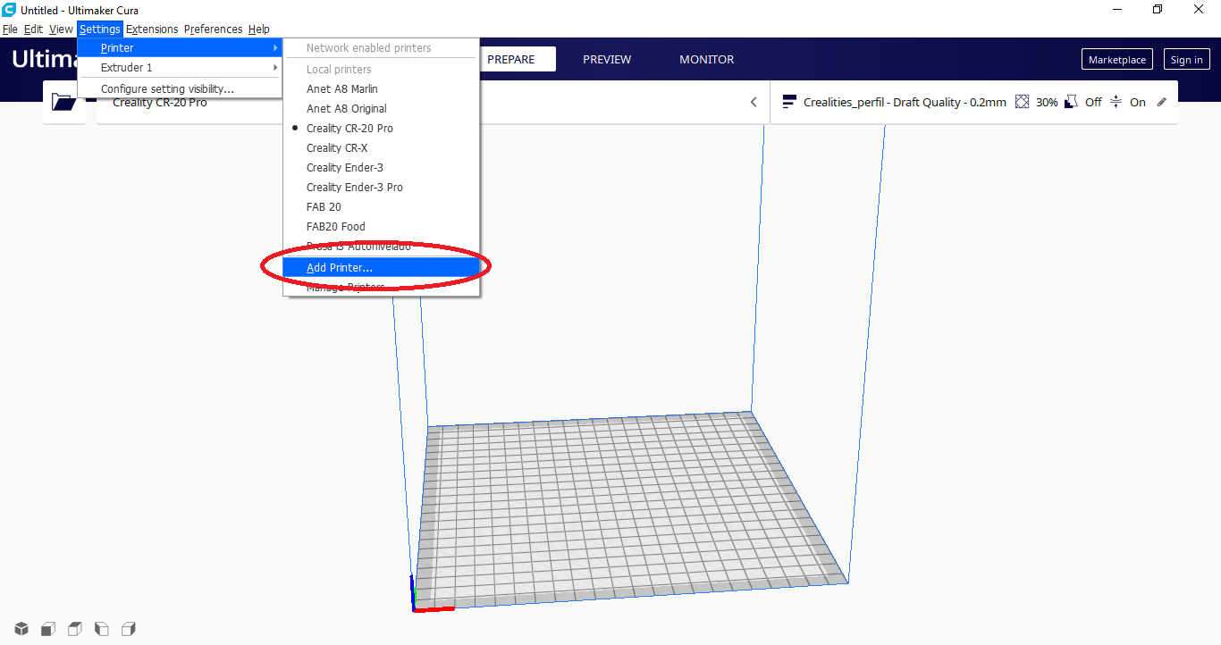Open the file folder icon
Screen dimensions: 1221x645
(x=64, y=102)
